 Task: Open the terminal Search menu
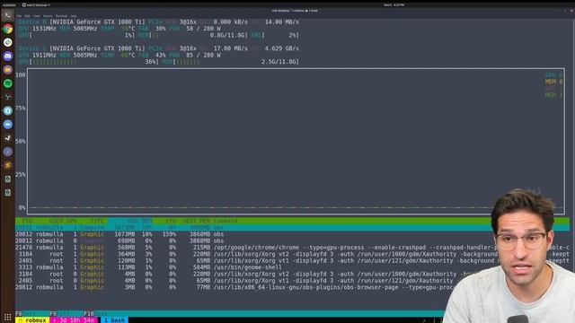pos(48,16)
